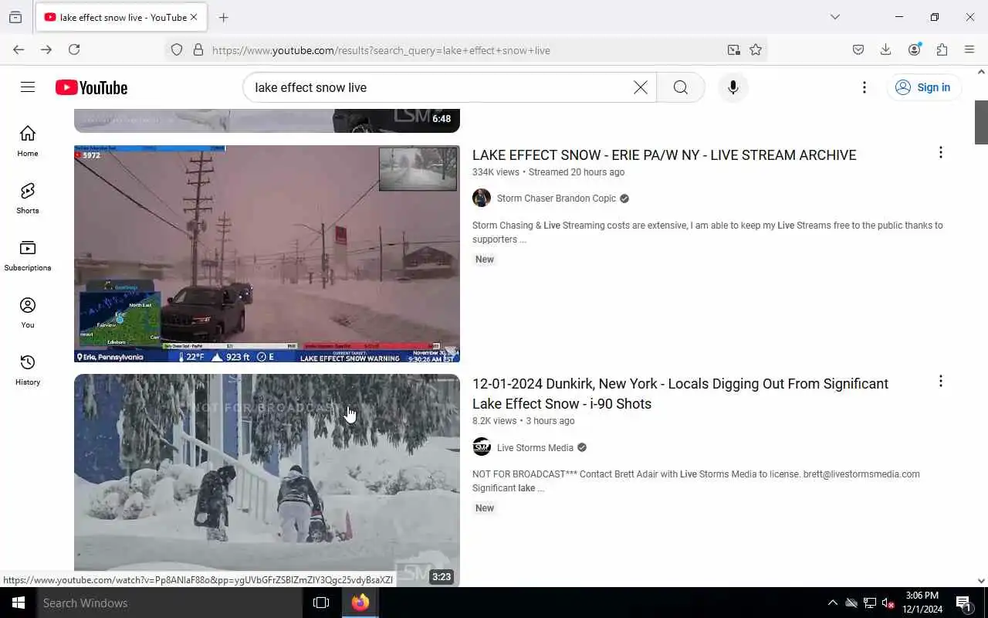Image resolution: width=988 pixels, height=618 pixels.
Task: Open the volume tray icon
Action: [x=888, y=603]
